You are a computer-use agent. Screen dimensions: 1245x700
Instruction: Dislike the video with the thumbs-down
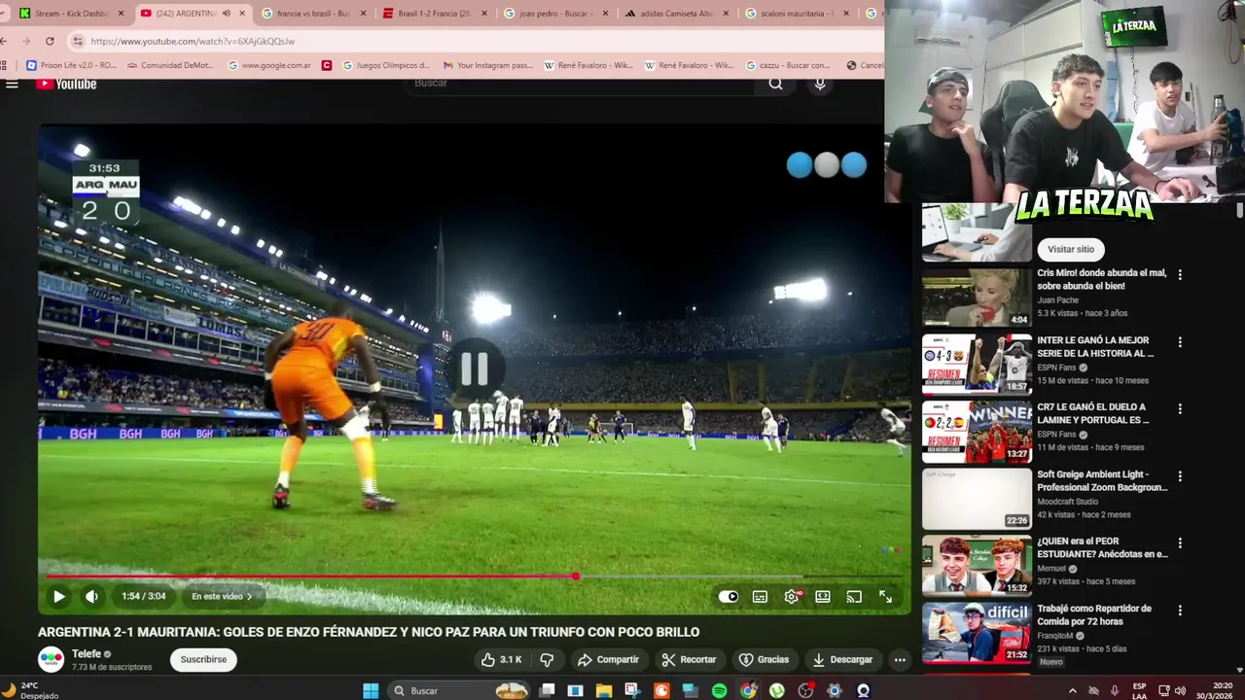547,659
